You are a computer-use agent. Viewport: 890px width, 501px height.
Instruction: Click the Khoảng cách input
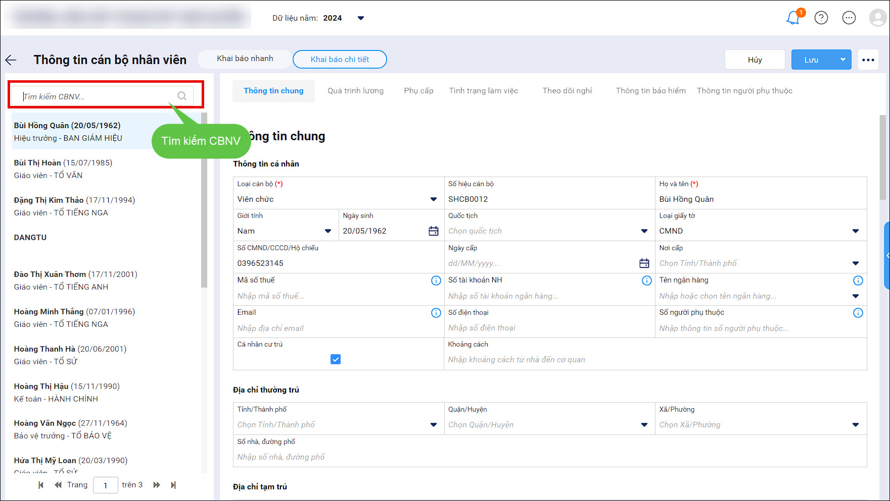pos(655,360)
